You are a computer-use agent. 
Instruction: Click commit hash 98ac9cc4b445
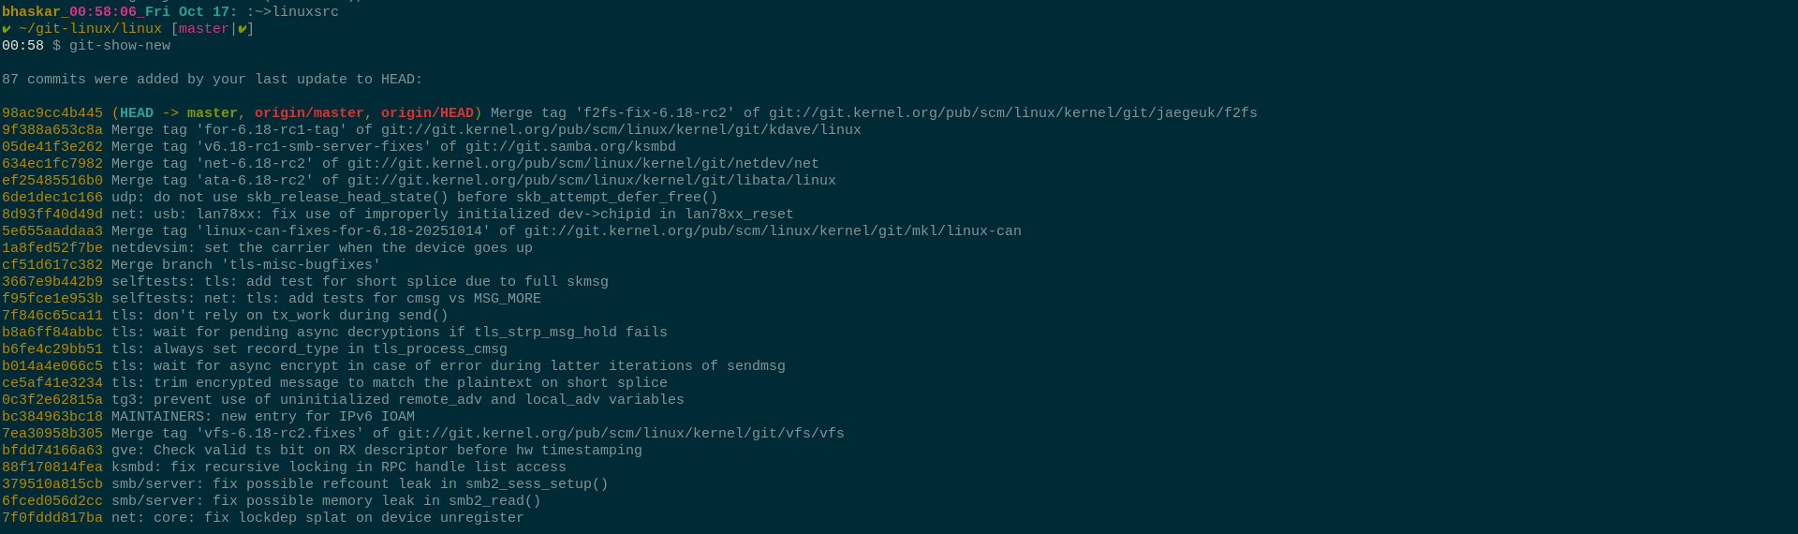pyautogui.click(x=52, y=113)
